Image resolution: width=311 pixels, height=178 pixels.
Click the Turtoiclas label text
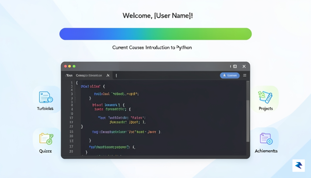45,109
